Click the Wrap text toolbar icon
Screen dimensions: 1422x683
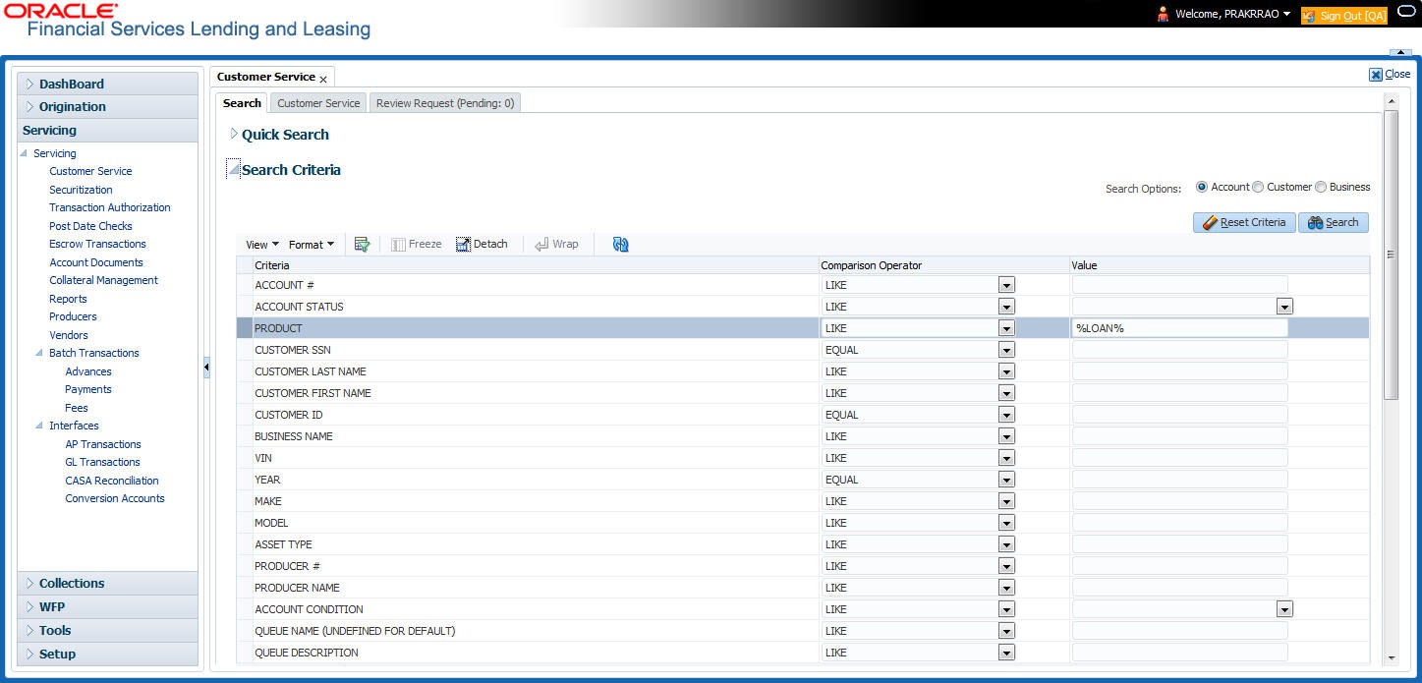556,244
